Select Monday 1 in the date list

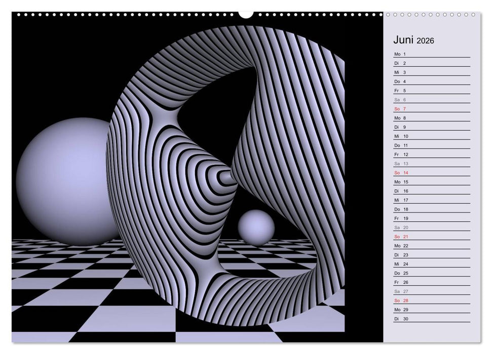tap(400, 54)
